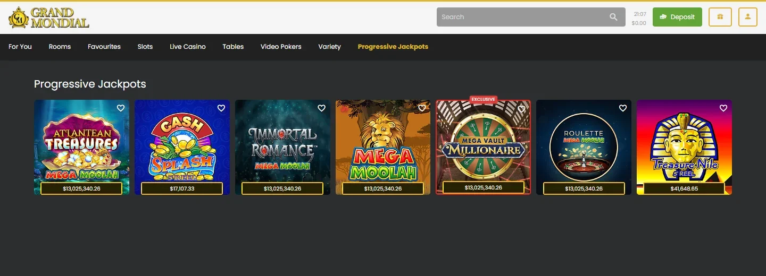Launch the Mega Vault Millionaire thumbnail
This screenshot has width=766, height=276.
tap(484, 147)
